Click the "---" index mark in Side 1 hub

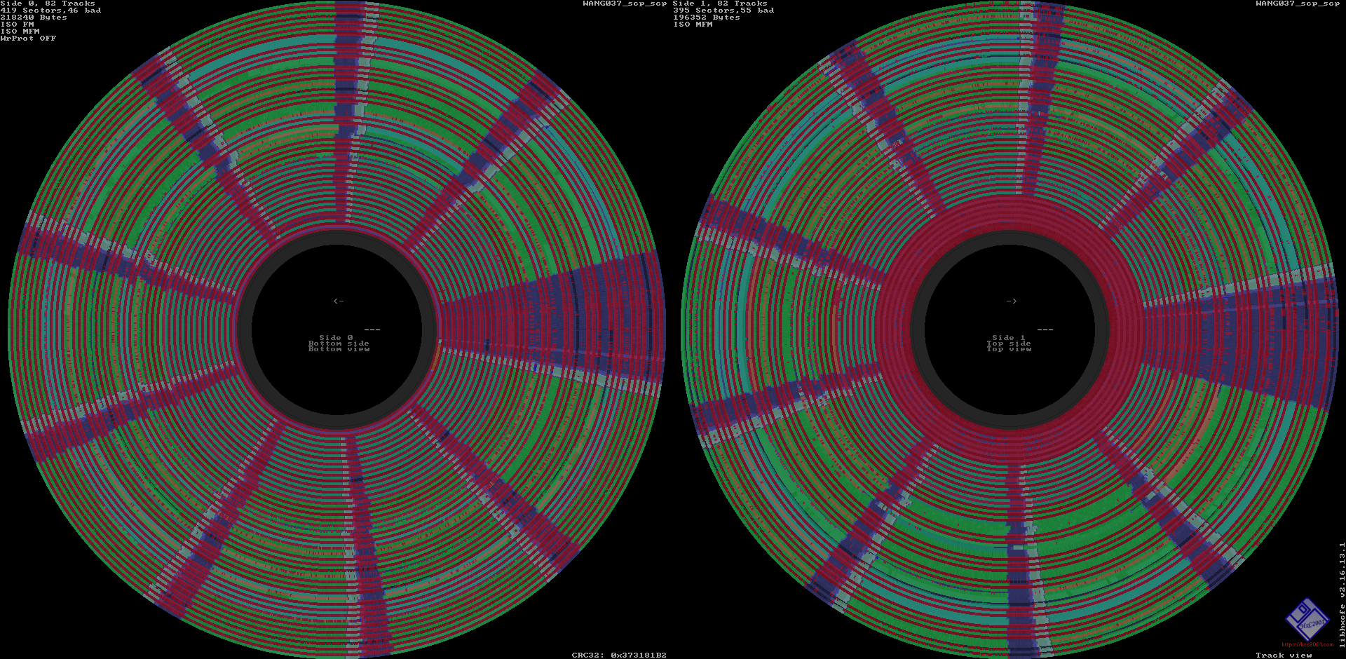pos(1045,329)
